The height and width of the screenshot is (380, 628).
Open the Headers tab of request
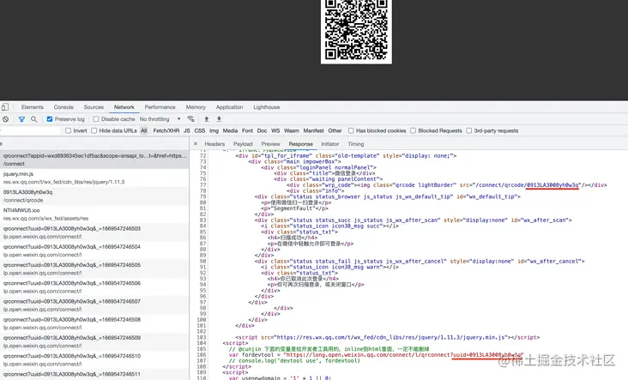click(214, 144)
